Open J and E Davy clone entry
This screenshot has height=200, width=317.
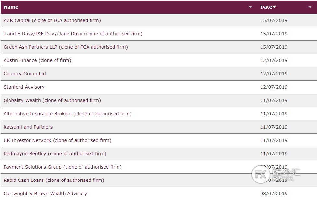tap(73, 34)
